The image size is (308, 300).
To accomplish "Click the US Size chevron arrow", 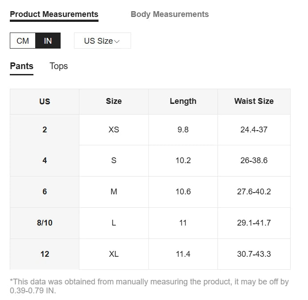I will 117,41.
